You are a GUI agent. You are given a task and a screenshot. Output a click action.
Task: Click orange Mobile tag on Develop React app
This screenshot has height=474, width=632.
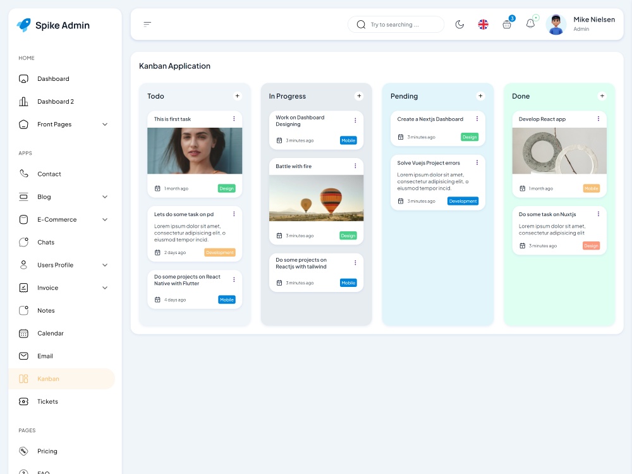592,188
